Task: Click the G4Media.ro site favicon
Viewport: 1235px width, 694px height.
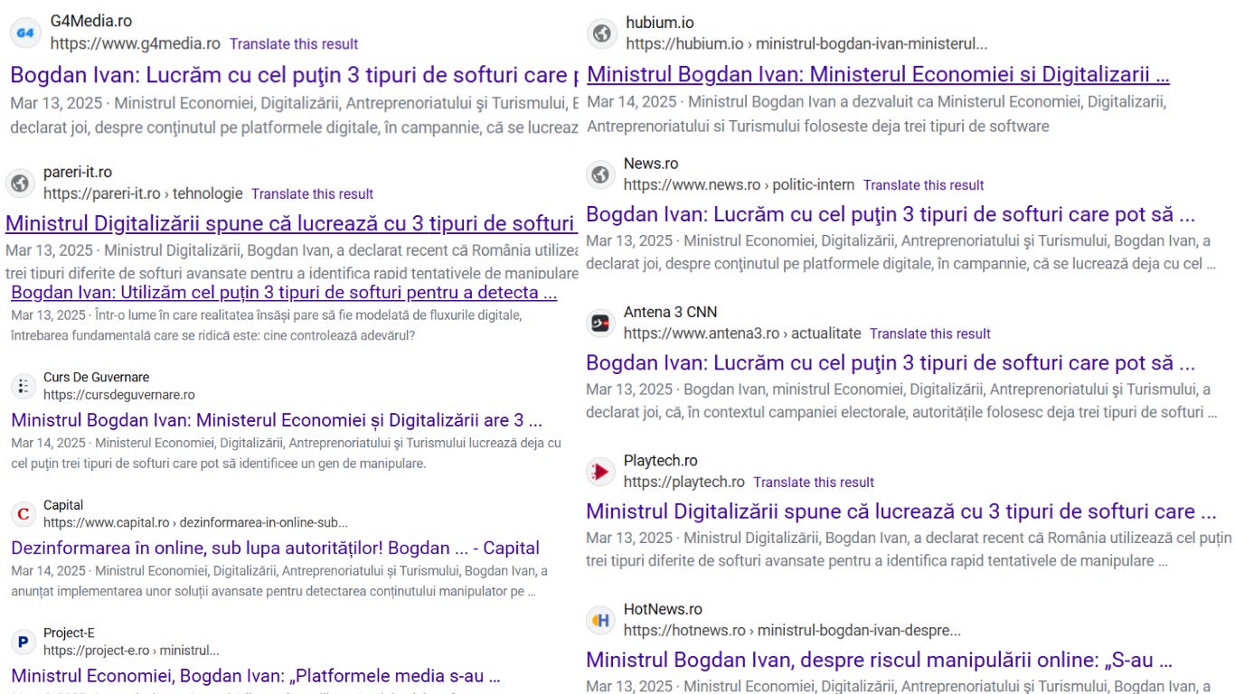Action: [25, 33]
